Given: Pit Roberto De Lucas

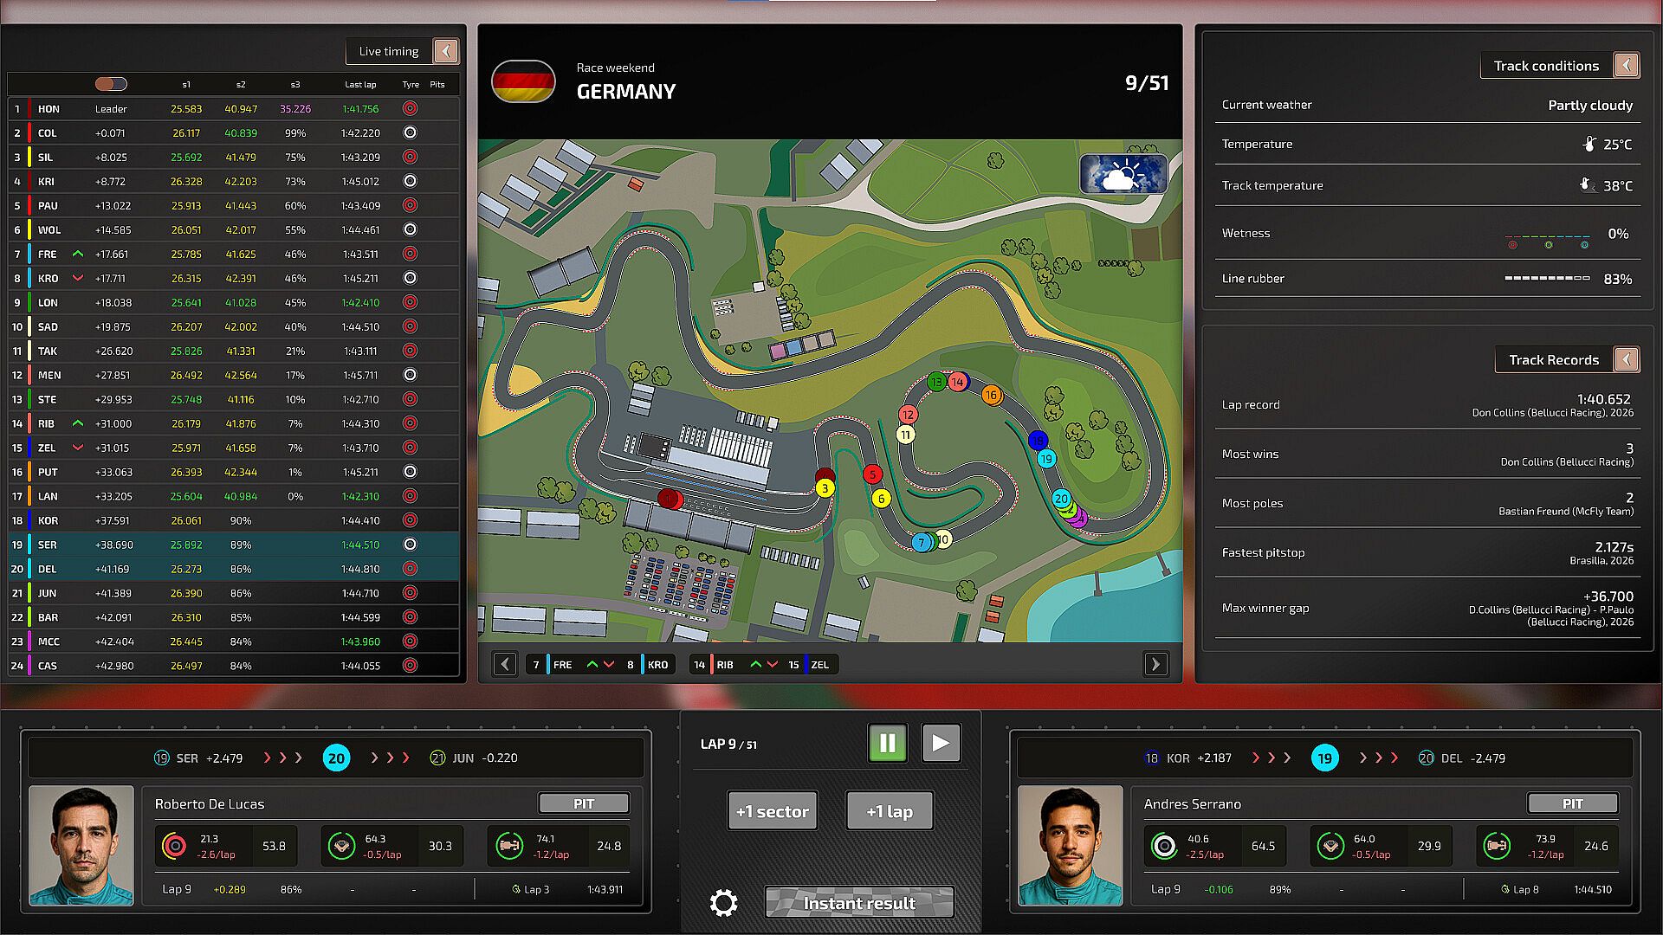Looking at the screenshot, I should pos(584,803).
